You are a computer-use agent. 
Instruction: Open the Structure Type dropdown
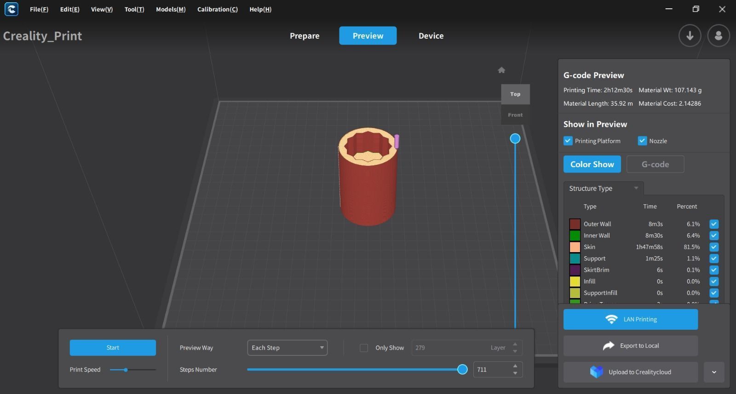tap(603, 188)
